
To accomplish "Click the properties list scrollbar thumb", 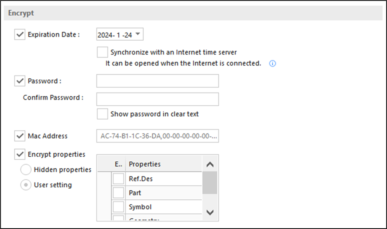I will tap(210, 183).
